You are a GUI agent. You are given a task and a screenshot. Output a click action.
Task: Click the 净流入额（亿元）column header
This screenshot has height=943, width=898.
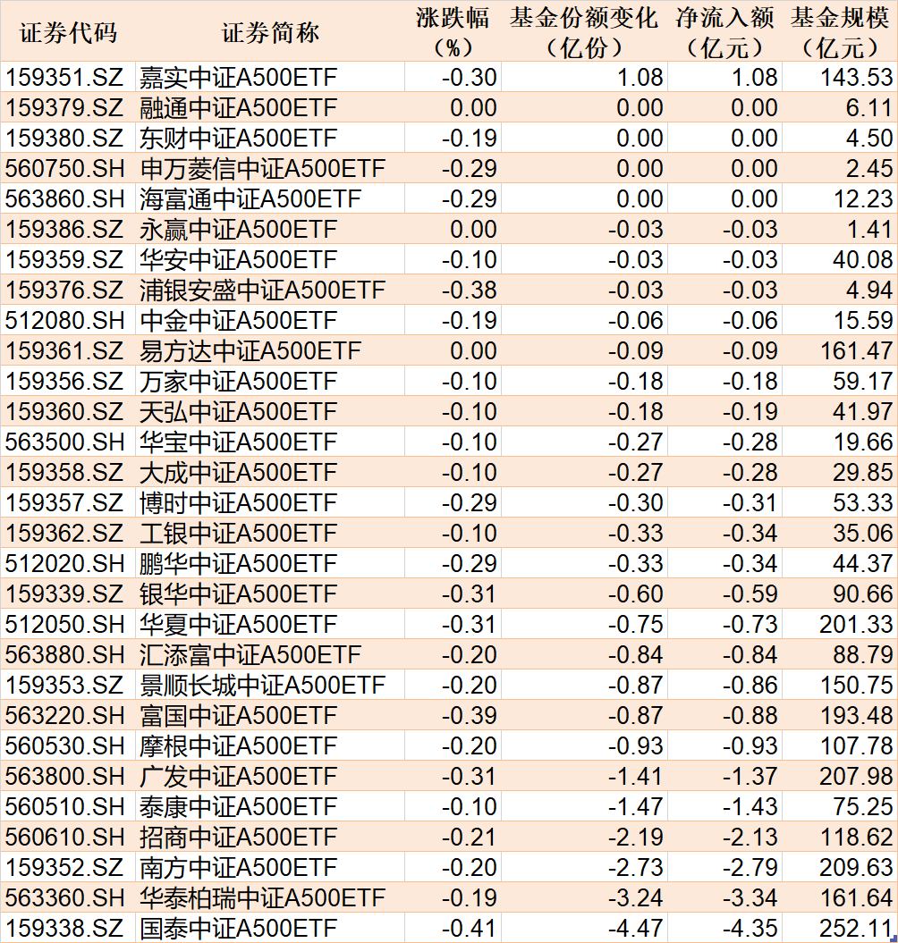tap(725, 32)
